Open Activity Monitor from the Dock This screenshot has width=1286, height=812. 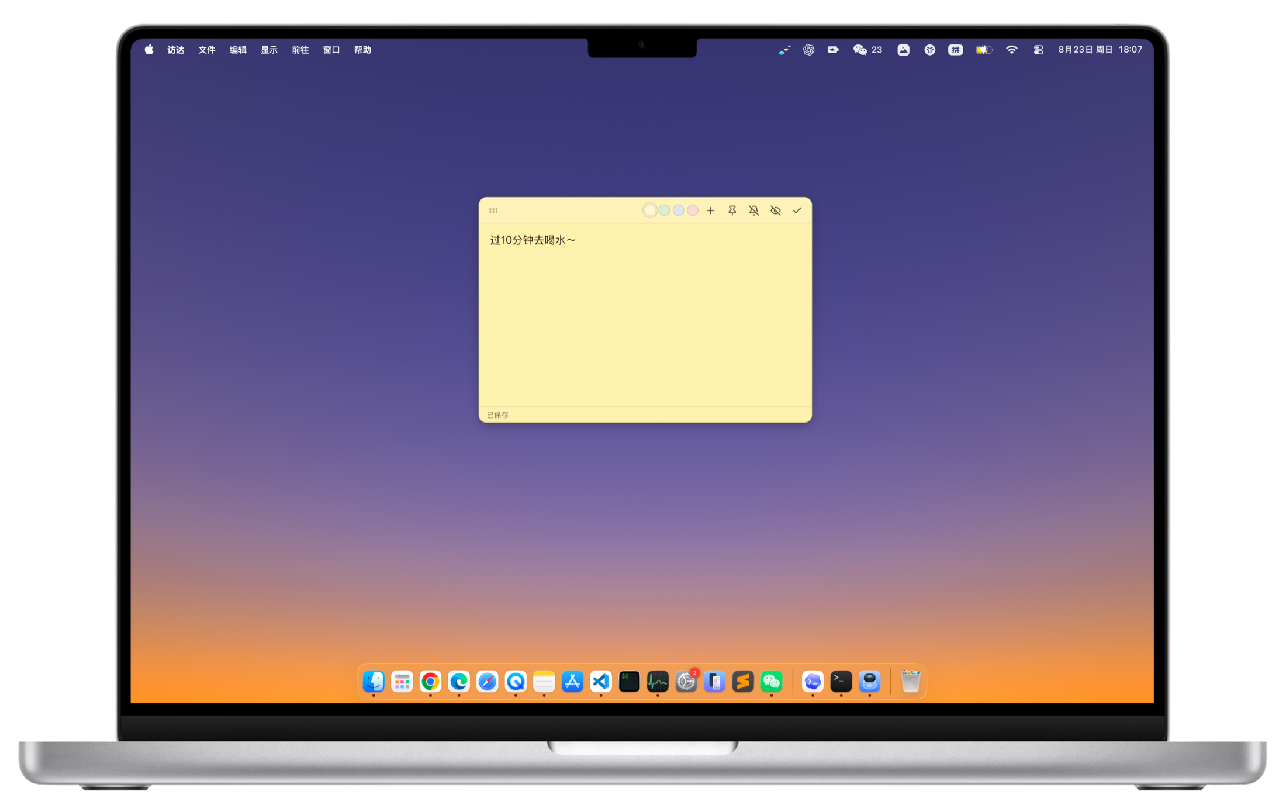tap(658, 681)
